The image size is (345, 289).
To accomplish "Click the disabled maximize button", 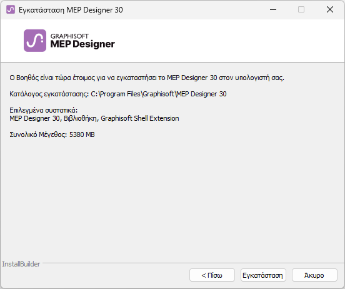I will click(301, 9).
